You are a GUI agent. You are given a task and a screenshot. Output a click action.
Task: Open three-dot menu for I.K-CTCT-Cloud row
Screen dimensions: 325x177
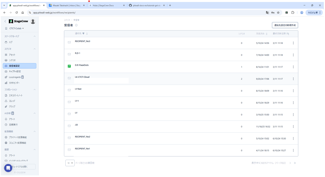click(x=293, y=79)
